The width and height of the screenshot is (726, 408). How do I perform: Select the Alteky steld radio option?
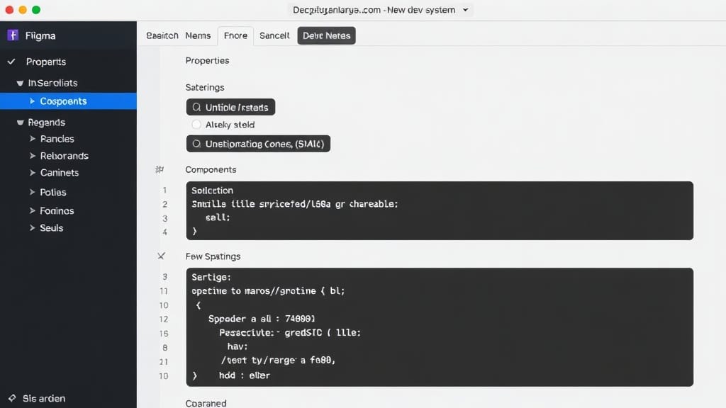coord(196,125)
